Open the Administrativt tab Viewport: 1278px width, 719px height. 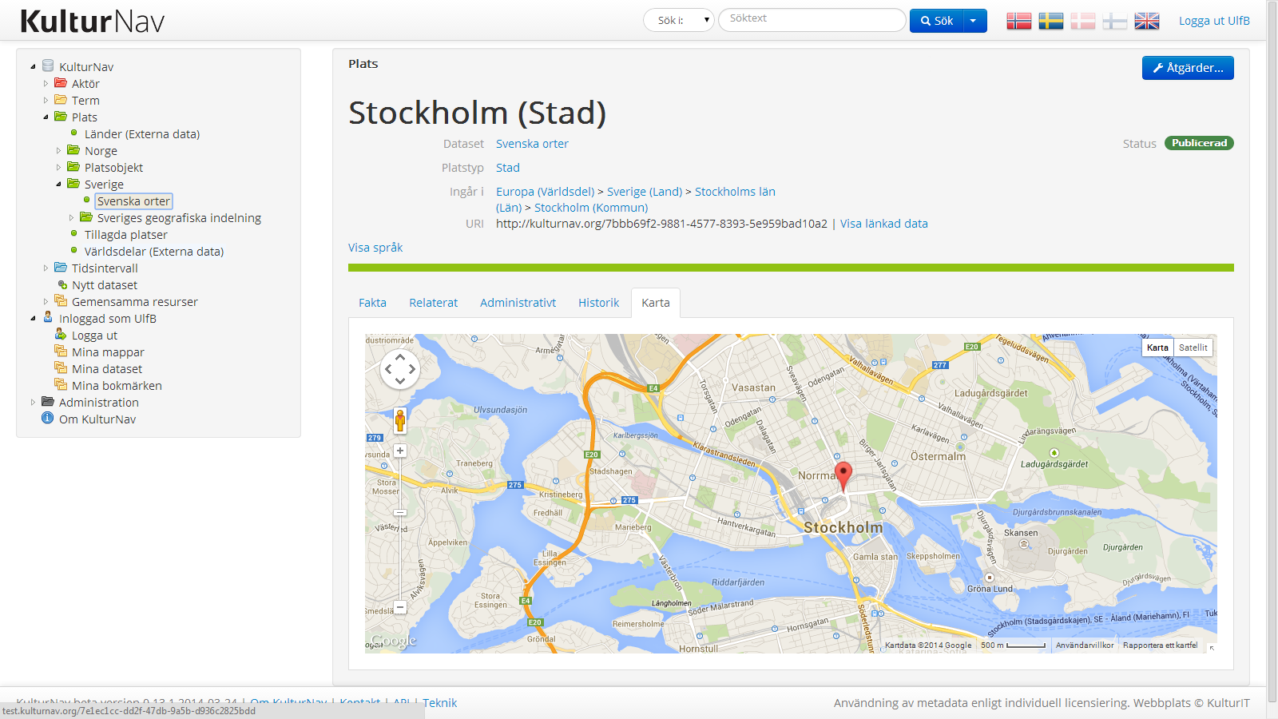(518, 303)
